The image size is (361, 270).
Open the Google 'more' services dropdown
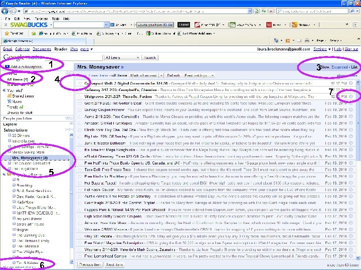pyautogui.click(x=87, y=49)
